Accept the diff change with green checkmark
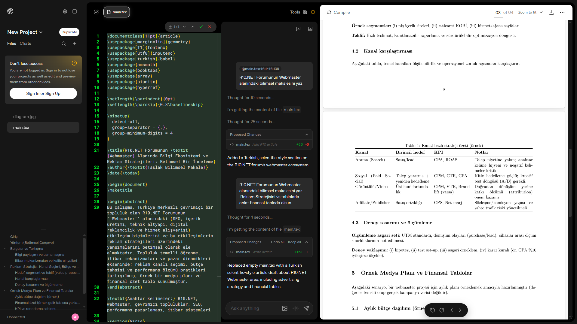577x324 pixels. pyautogui.click(x=201, y=27)
